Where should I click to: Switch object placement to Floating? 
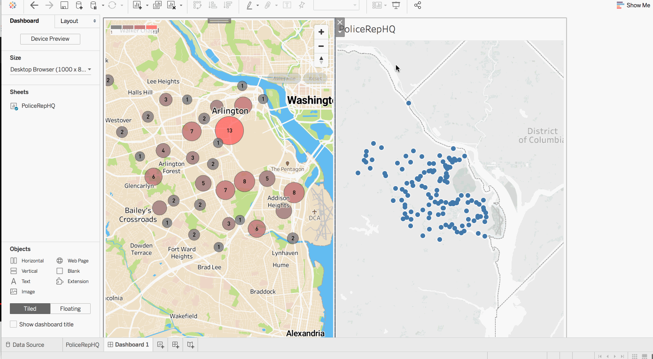[x=70, y=309]
